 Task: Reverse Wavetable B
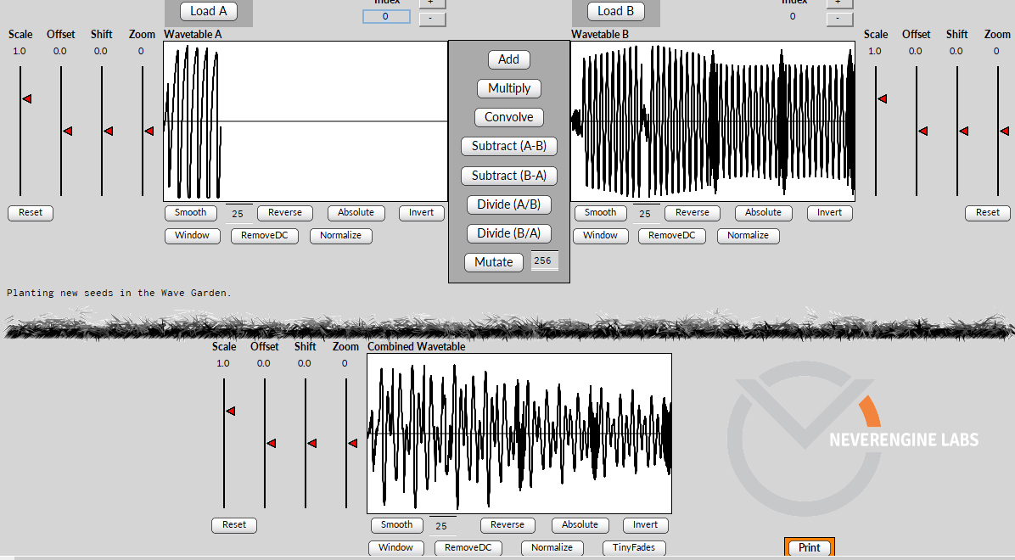click(692, 213)
